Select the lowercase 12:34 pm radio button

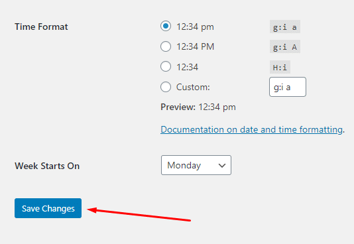point(166,26)
